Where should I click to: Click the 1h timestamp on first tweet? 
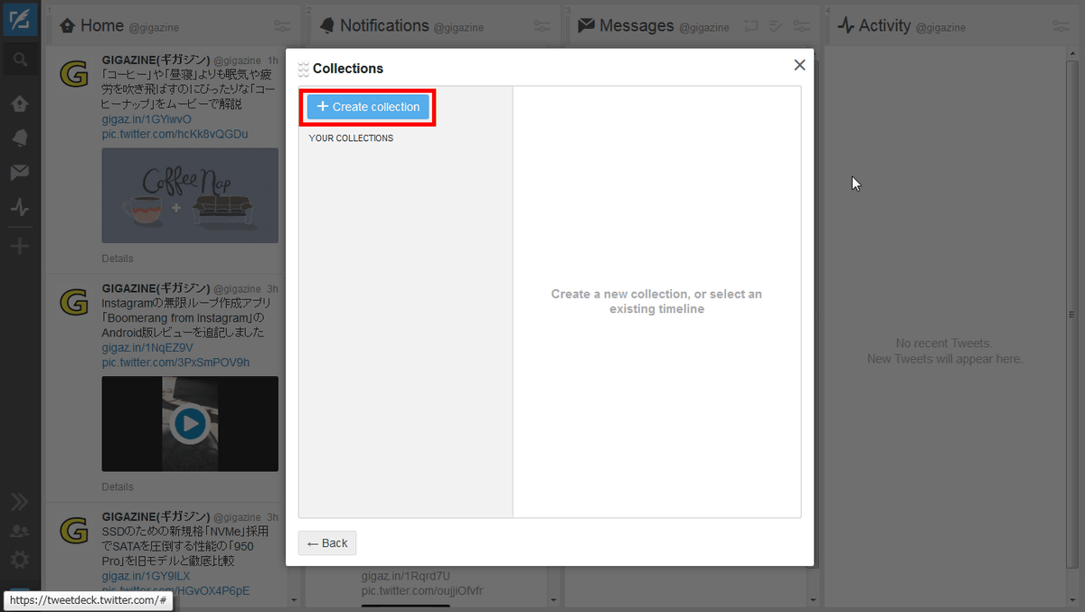pos(273,61)
